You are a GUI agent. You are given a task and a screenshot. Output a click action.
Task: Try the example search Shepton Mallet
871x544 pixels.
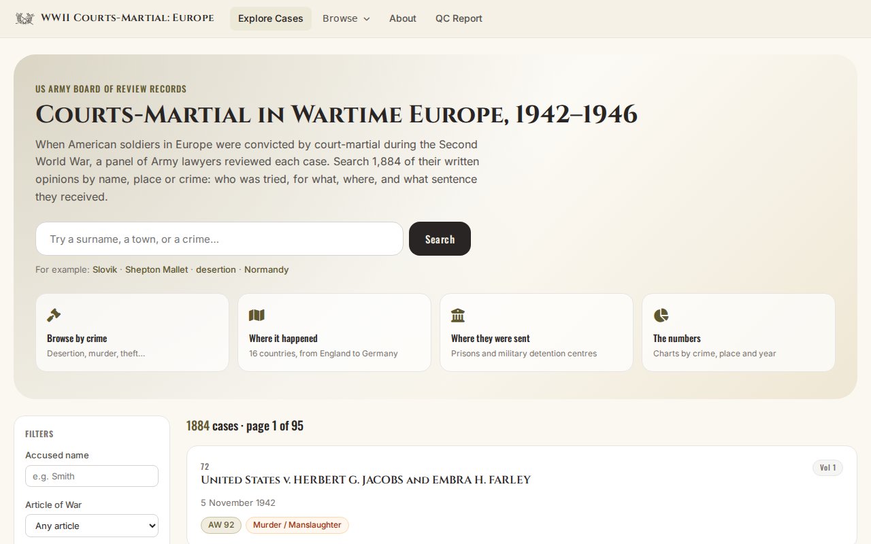click(157, 269)
